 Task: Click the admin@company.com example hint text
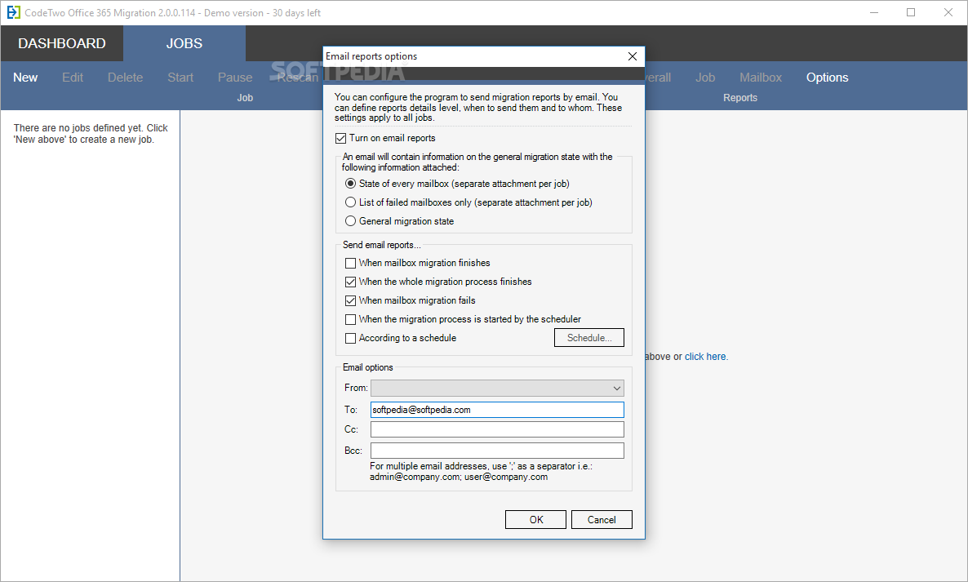[459, 477]
